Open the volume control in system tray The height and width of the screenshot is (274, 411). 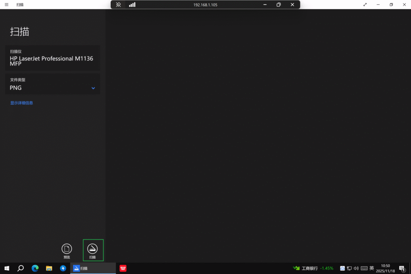(x=356, y=268)
